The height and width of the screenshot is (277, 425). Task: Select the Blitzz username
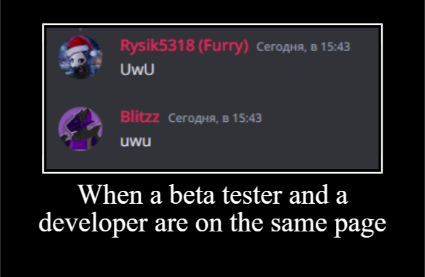(140, 117)
